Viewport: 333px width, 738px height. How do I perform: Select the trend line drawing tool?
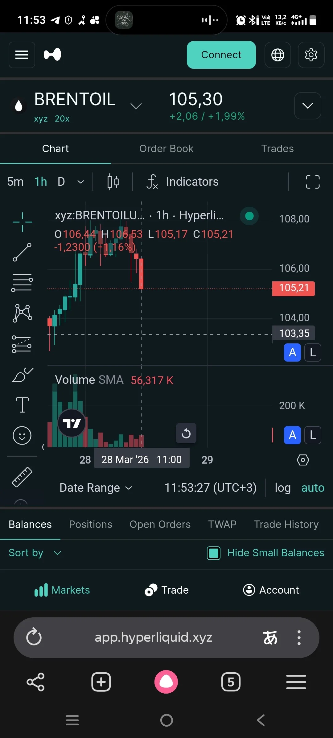coord(22,252)
